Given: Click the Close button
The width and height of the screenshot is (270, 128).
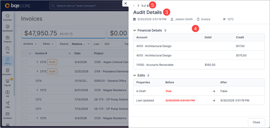Looking at the screenshot, I should (256, 122).
